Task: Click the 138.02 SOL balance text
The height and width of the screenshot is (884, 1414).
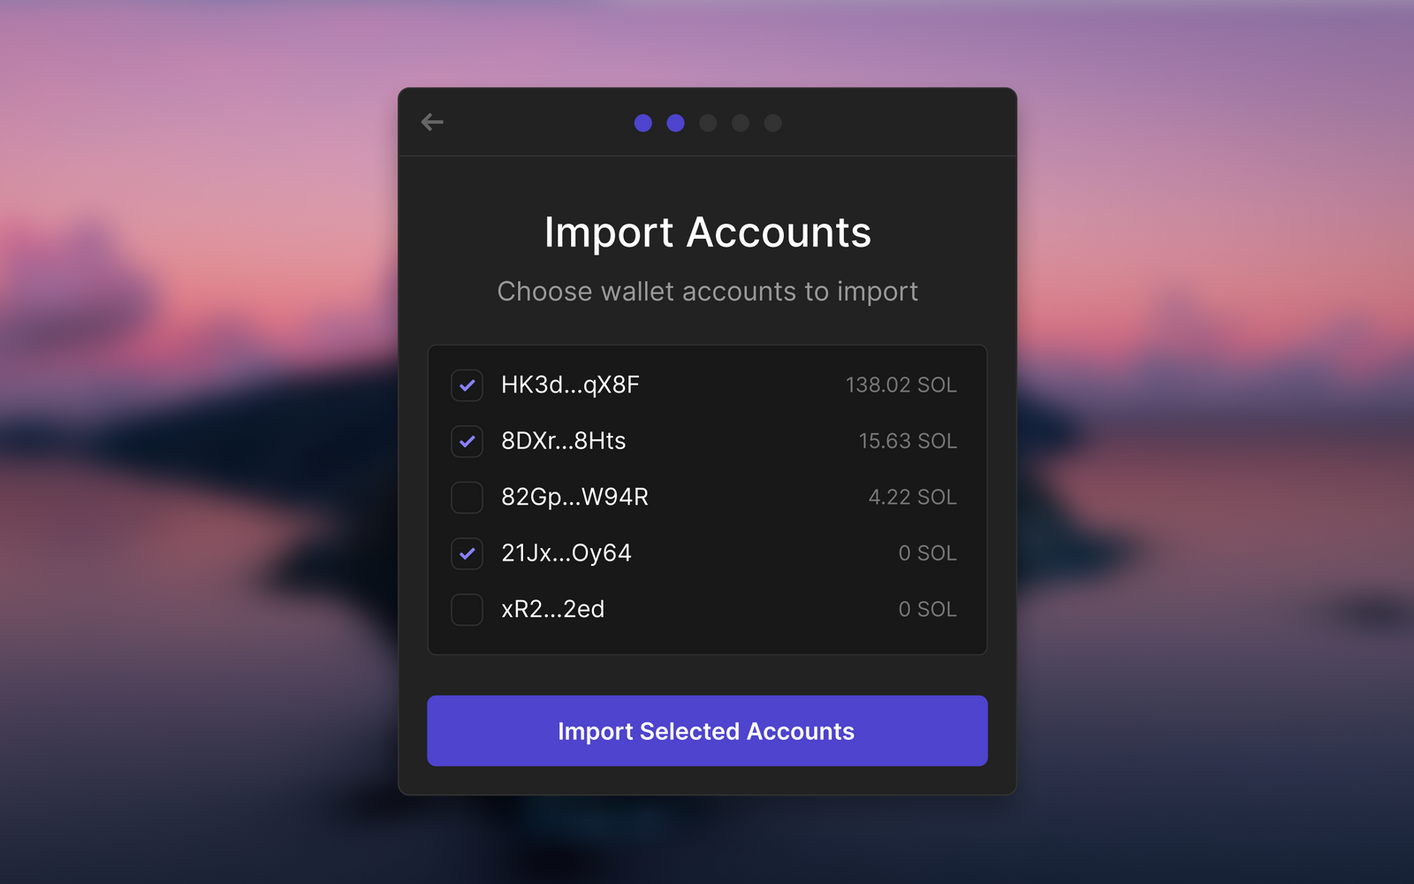Action: pos(901,385)
